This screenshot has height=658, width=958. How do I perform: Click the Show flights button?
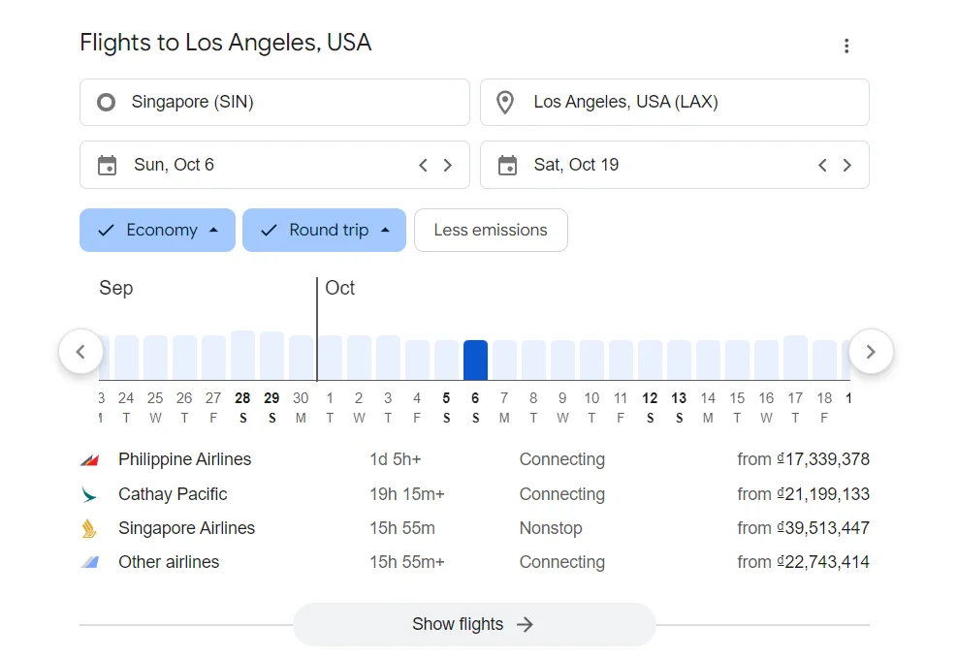(474, 624)
